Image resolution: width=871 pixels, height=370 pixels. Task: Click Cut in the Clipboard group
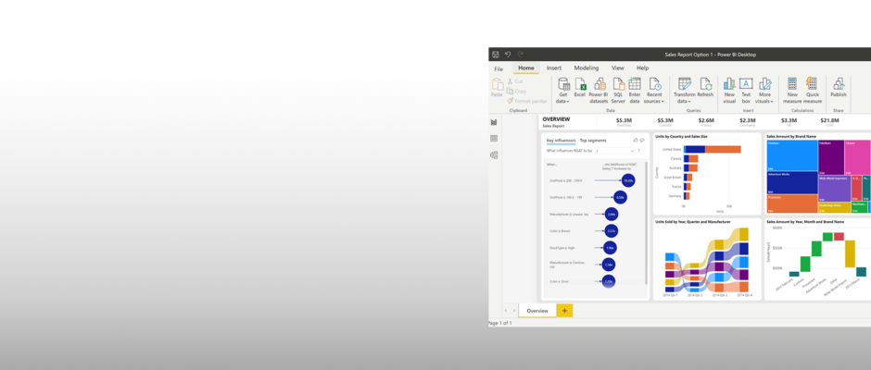(515, 81)
